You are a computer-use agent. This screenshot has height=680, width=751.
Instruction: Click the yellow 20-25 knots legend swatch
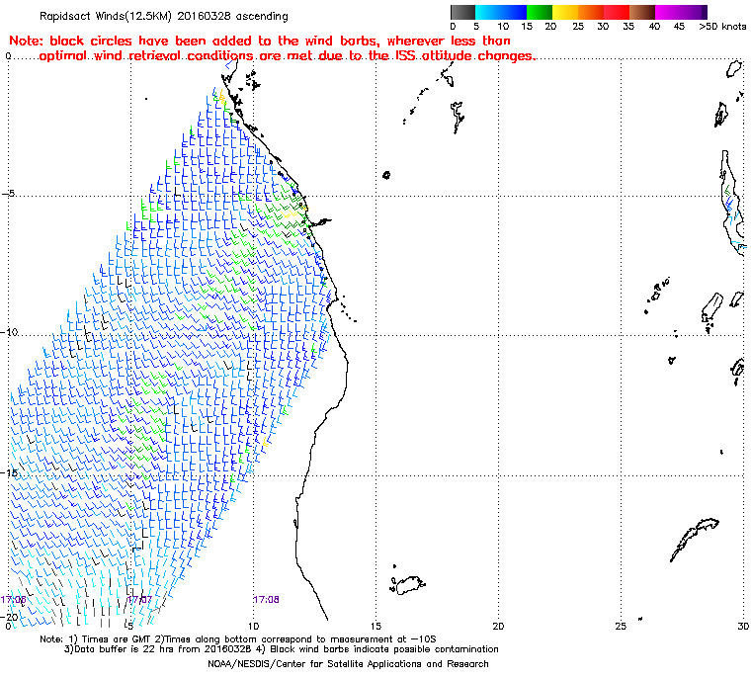(x=565, y=12)
